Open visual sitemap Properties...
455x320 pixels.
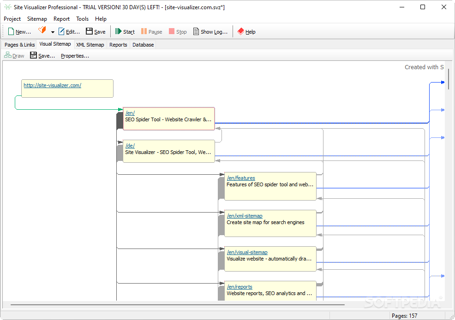coord(75,56)
